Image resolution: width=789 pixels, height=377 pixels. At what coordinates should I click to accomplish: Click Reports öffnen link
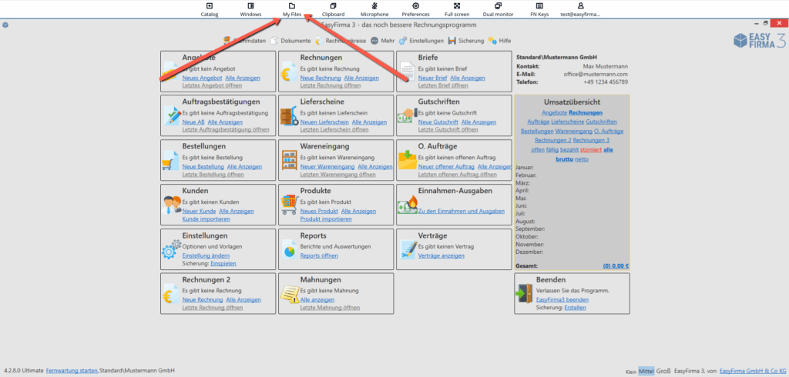[x=319, y=255]
